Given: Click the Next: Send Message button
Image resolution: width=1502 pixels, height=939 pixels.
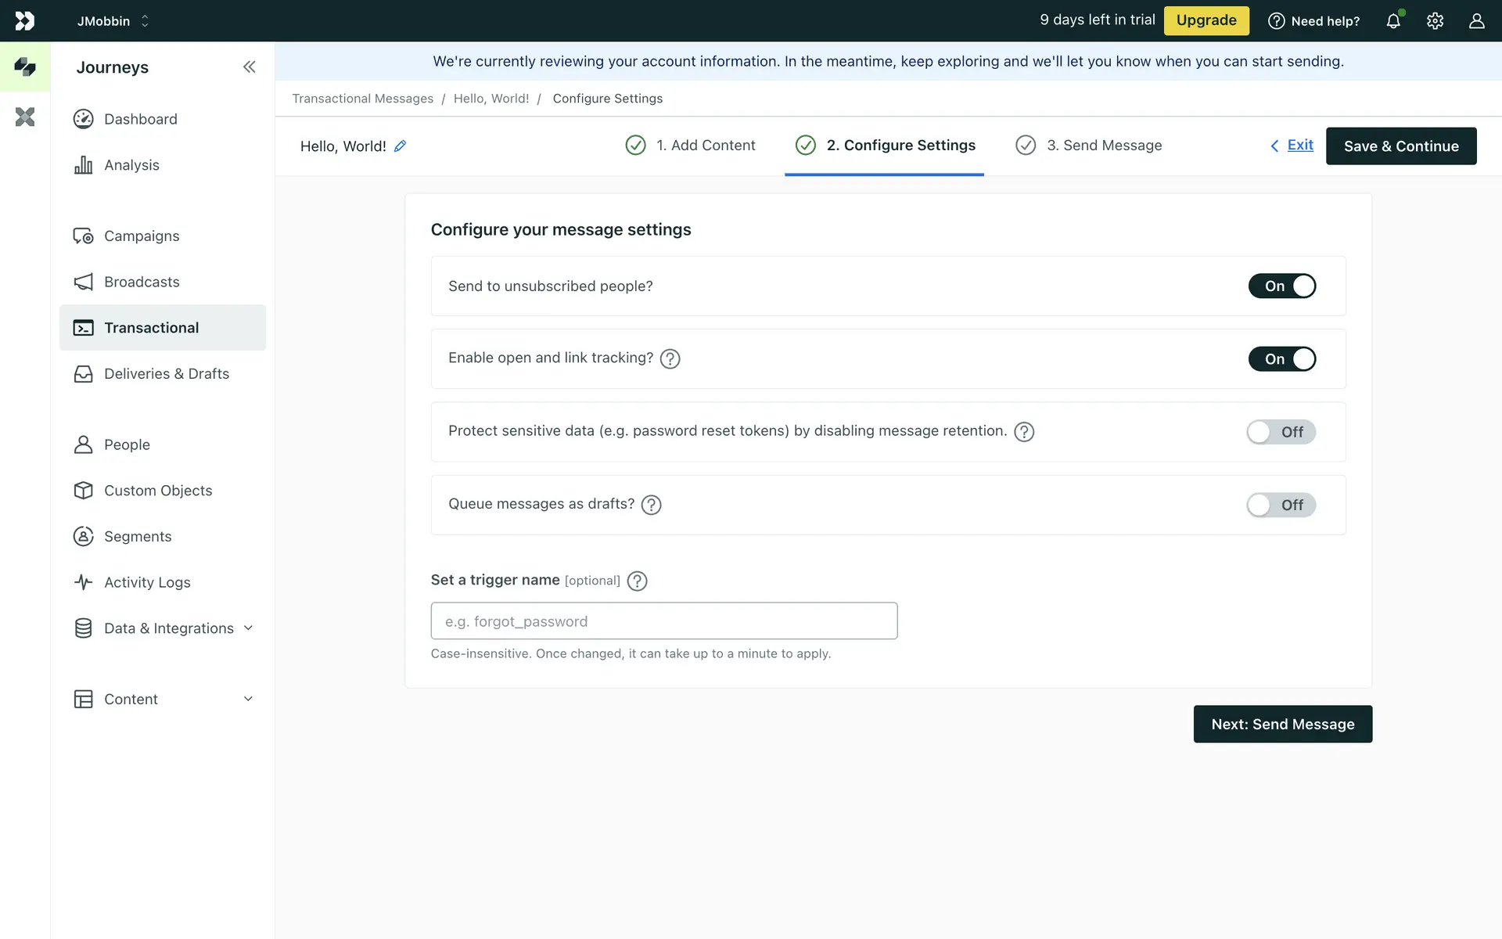Looking at the screenshot, I should tap(1282, 725).
